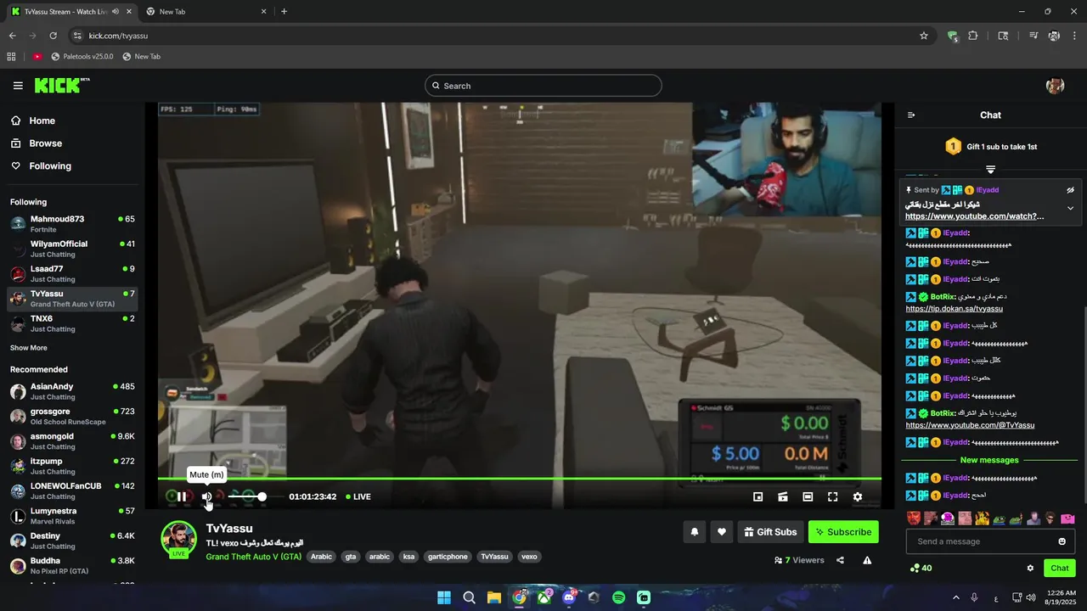Open pinned youtube.com/watch link
This screenshot has width=1087, height=611.
pyautogui.click(x=974, y=216)
